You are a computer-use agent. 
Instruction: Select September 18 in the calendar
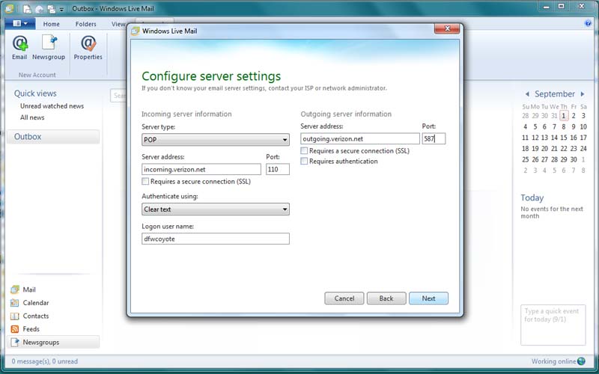point(526,148)
